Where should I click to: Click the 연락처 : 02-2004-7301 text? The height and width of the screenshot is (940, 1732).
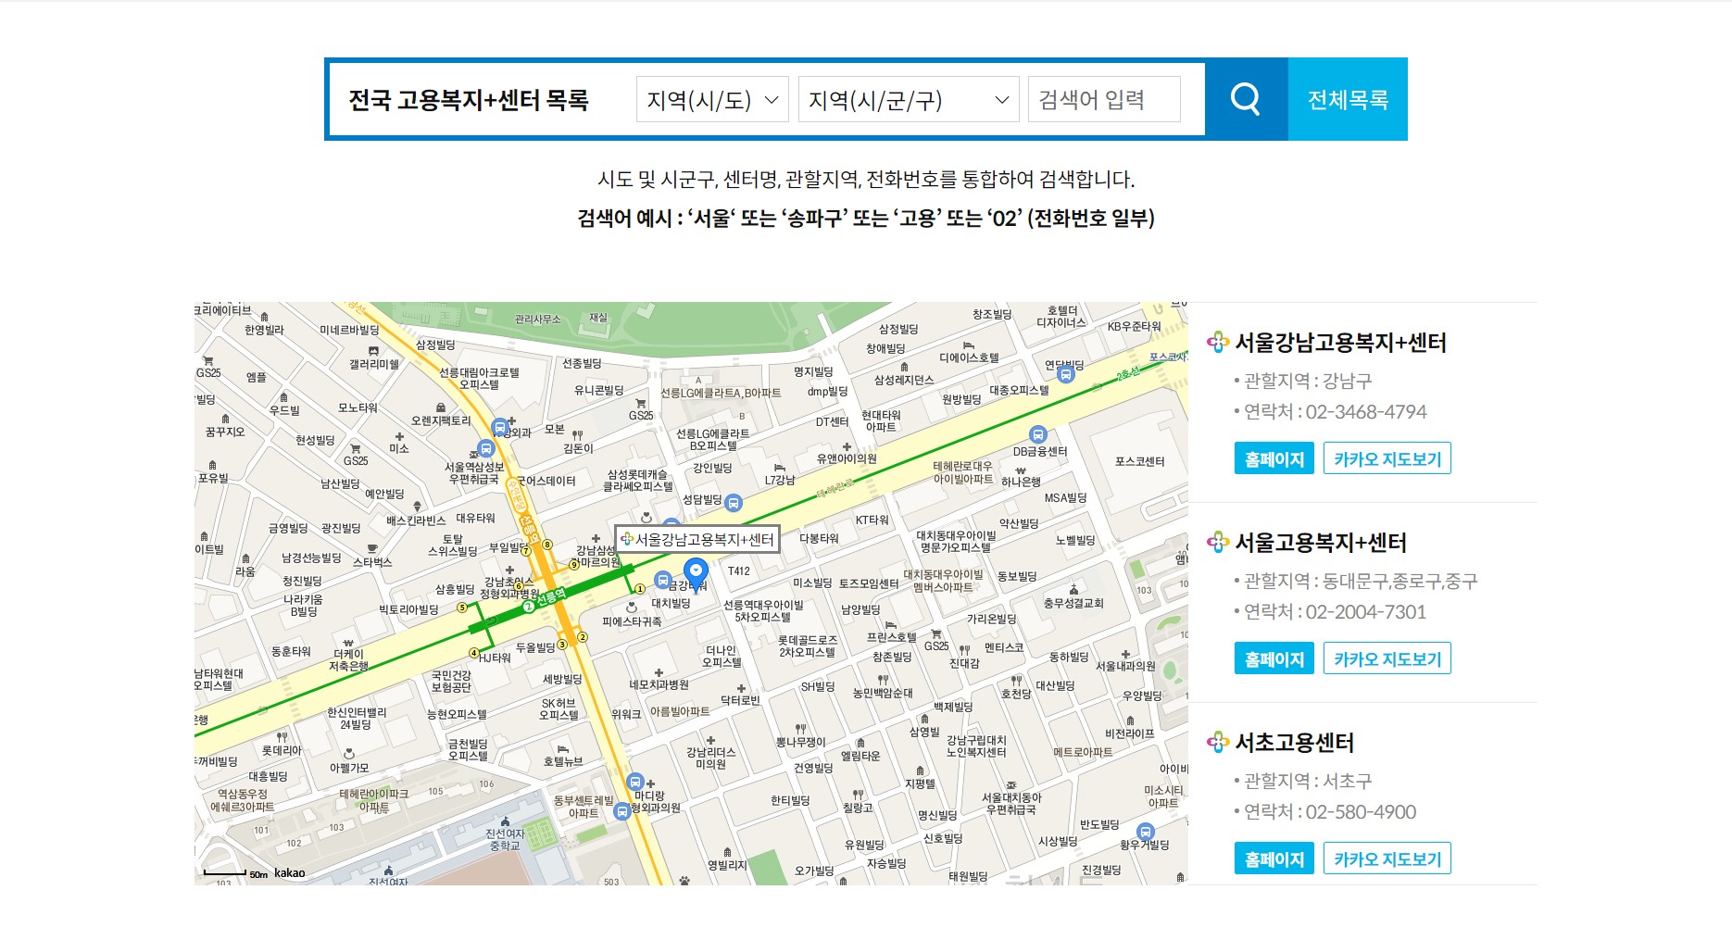tap(1335, 611)
